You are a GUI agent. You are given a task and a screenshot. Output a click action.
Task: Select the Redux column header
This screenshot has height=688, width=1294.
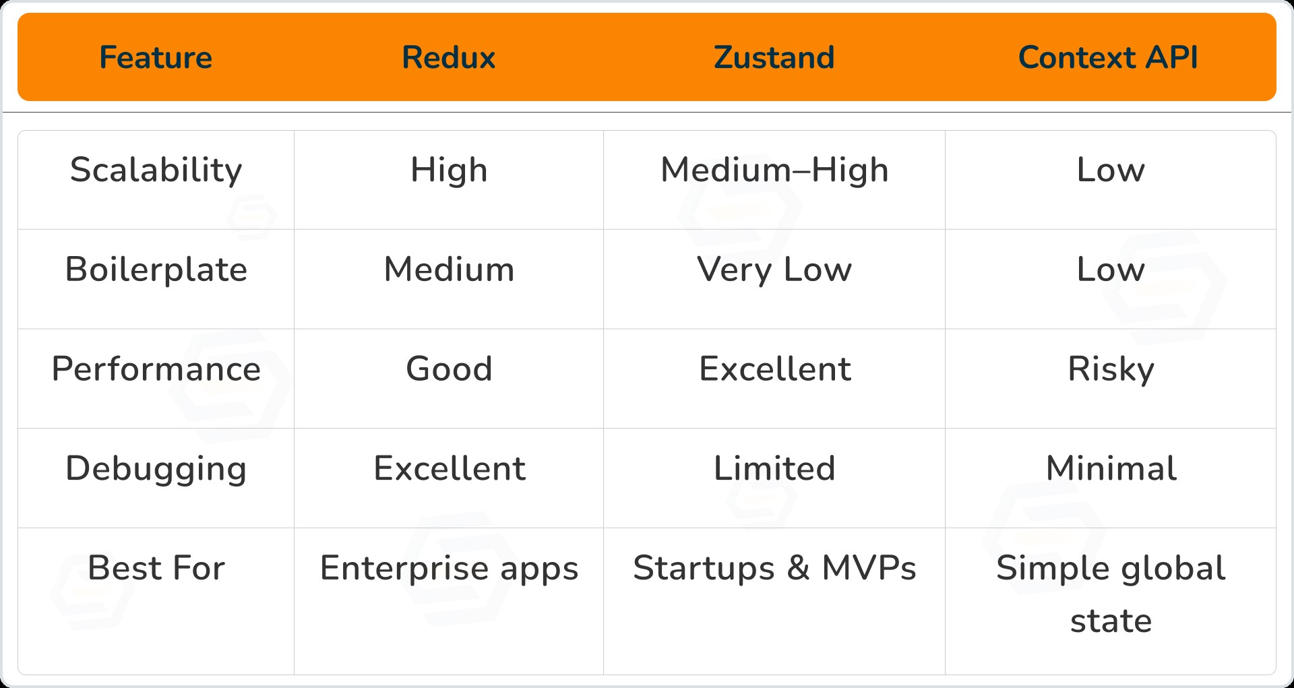click(448, 58)
